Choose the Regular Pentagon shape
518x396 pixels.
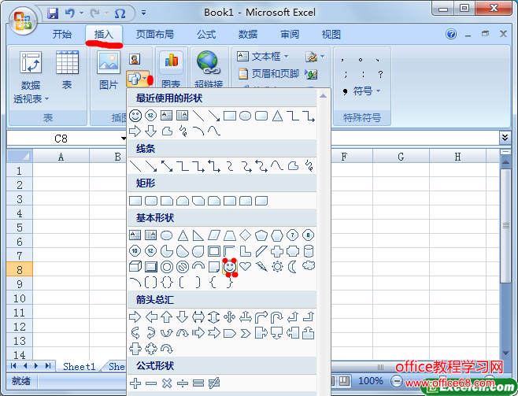[261, 235]
